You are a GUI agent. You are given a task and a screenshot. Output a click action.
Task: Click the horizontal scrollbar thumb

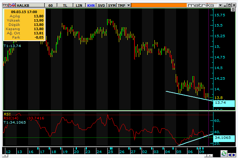[x=206, y=156]
